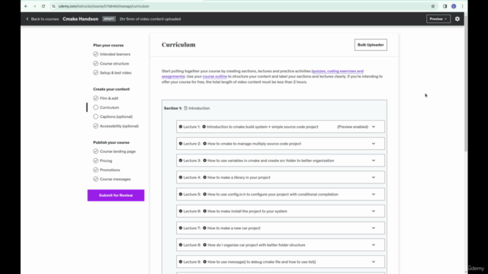Click the site info icon in address bar
The height and width of the screenshot is (274, 488).
point(53,6)
